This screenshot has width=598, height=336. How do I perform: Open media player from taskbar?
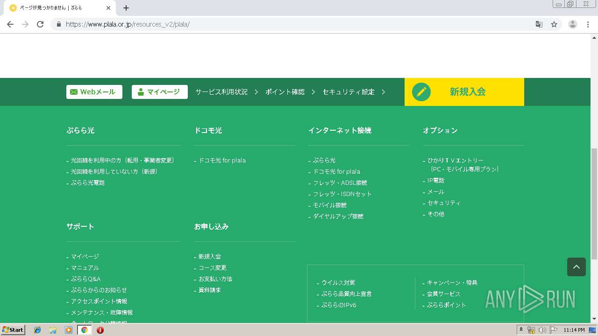click(x=69, y=330)
